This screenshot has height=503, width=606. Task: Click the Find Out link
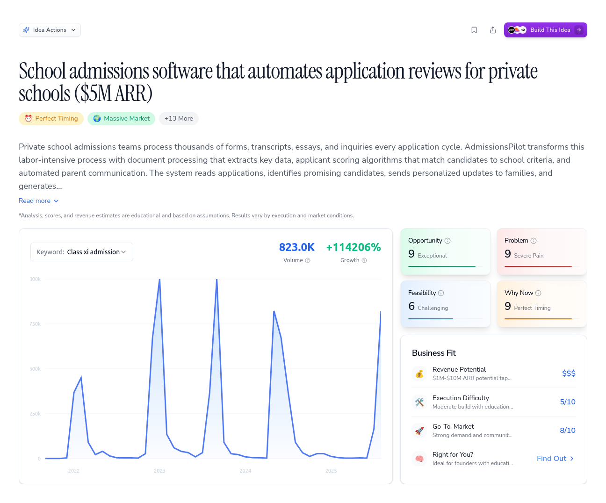pyautogui.click(x=555, y=459)
